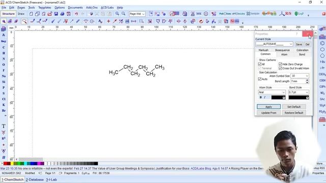This screenshot has height=183, width=326.
Task: Adjust Bond Length with spinner arrows
Action: (307, 81)
